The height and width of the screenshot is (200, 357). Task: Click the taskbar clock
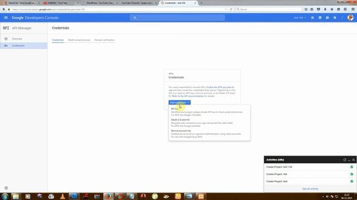346,196
